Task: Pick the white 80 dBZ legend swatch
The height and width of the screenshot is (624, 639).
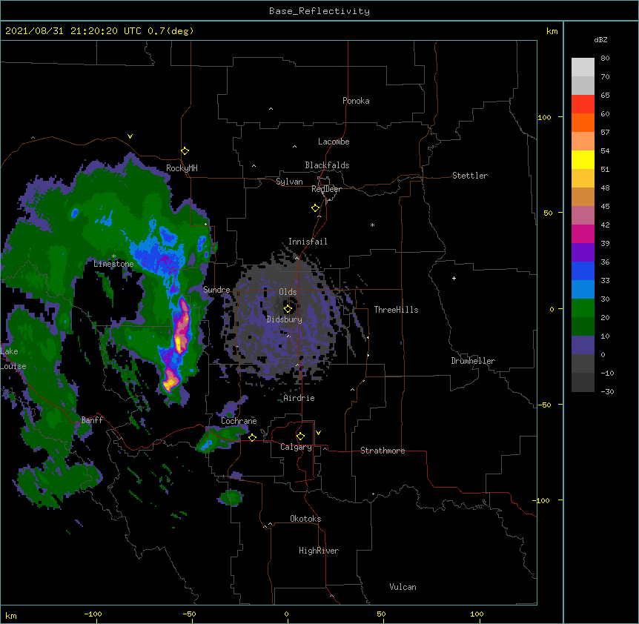Action: [583, 67]
